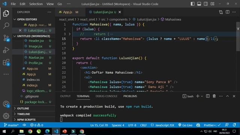This screenshot has width=240, height=135.
Task: Open Image.jsx in the explorer
Action: tap(35, 46)
